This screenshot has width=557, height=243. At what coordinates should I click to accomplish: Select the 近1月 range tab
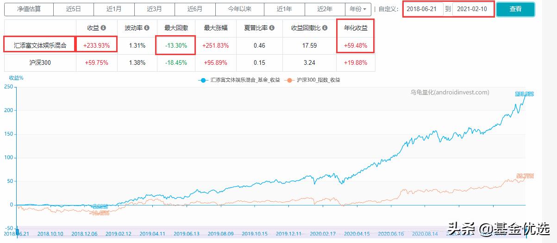click(114, 9)
